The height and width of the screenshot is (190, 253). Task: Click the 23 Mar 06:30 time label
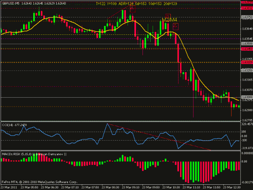(50, 187)
